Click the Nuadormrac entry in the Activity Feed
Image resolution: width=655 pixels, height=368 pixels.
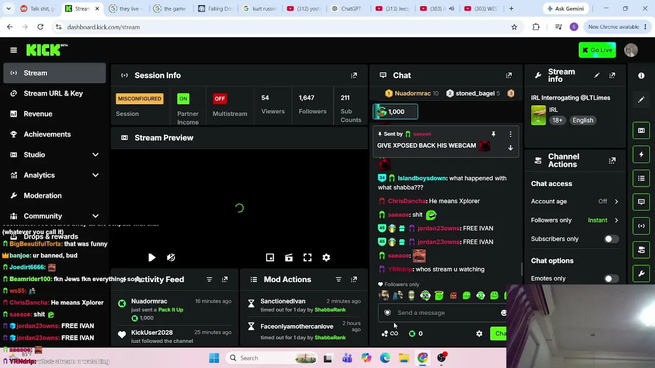174,310
